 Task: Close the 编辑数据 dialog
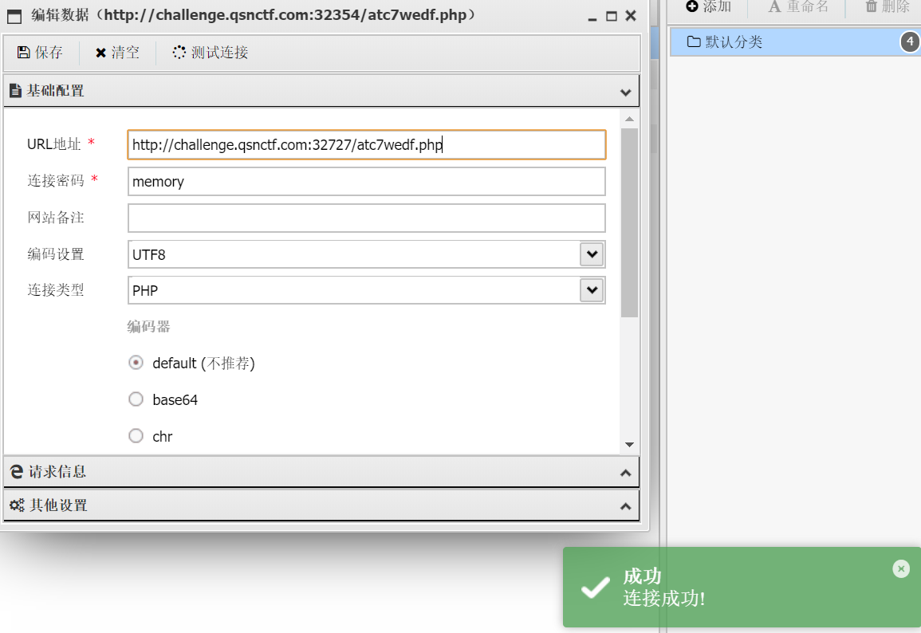click(x=631, y=16)
